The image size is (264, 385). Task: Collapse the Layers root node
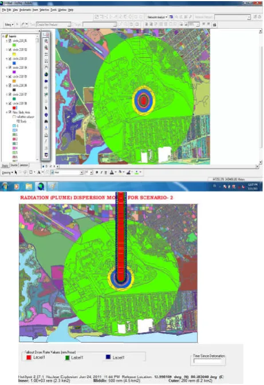click(x=3, y=36)
